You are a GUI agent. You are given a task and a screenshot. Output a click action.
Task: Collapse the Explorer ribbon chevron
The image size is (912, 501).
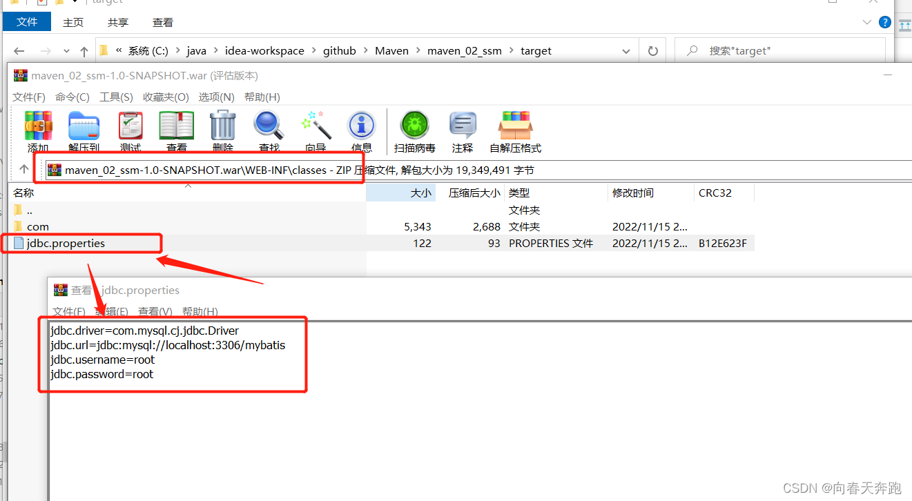point(866,22)
